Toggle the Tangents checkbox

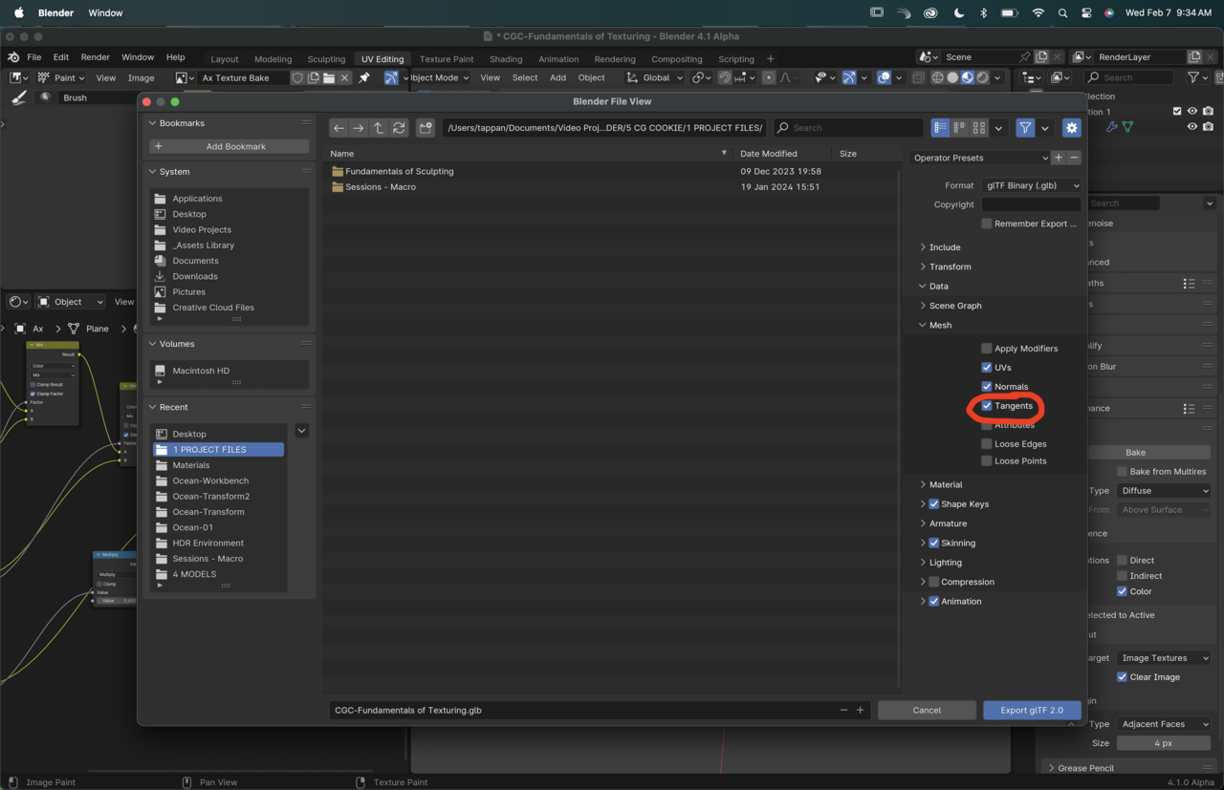987,406
